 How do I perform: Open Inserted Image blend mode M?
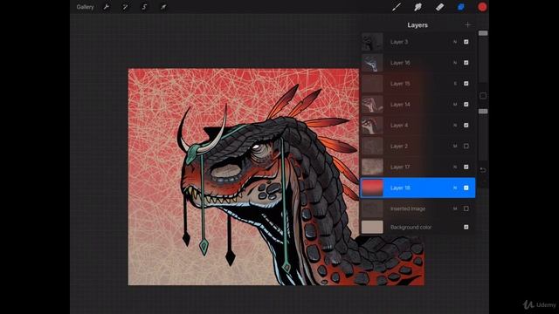coord(455,208)
